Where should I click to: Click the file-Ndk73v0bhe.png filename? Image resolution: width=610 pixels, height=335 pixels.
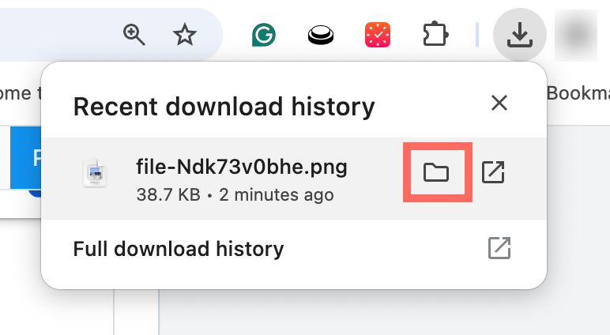[x=242, y=167]
